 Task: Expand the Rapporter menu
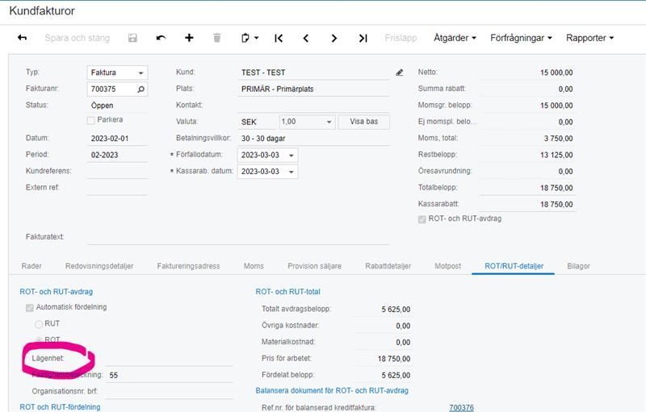[589, 38]
